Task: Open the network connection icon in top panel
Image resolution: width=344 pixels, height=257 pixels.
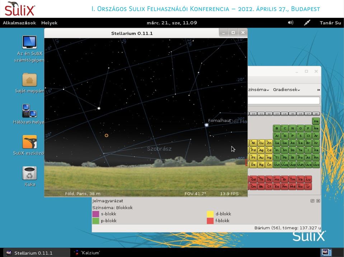Action: (307, 23)
